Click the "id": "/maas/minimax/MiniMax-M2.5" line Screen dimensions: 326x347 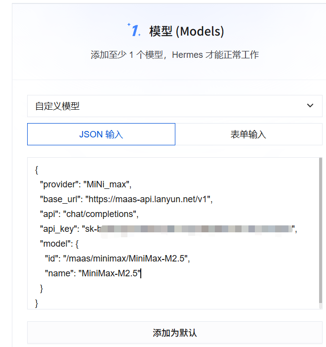[x=118, y=259]
